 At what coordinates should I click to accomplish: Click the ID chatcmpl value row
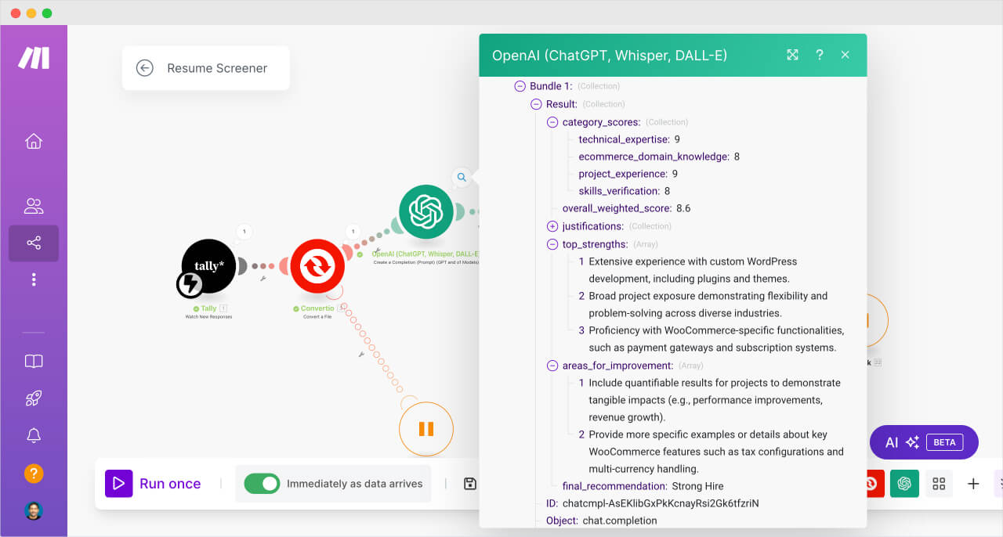pos(653,503)
